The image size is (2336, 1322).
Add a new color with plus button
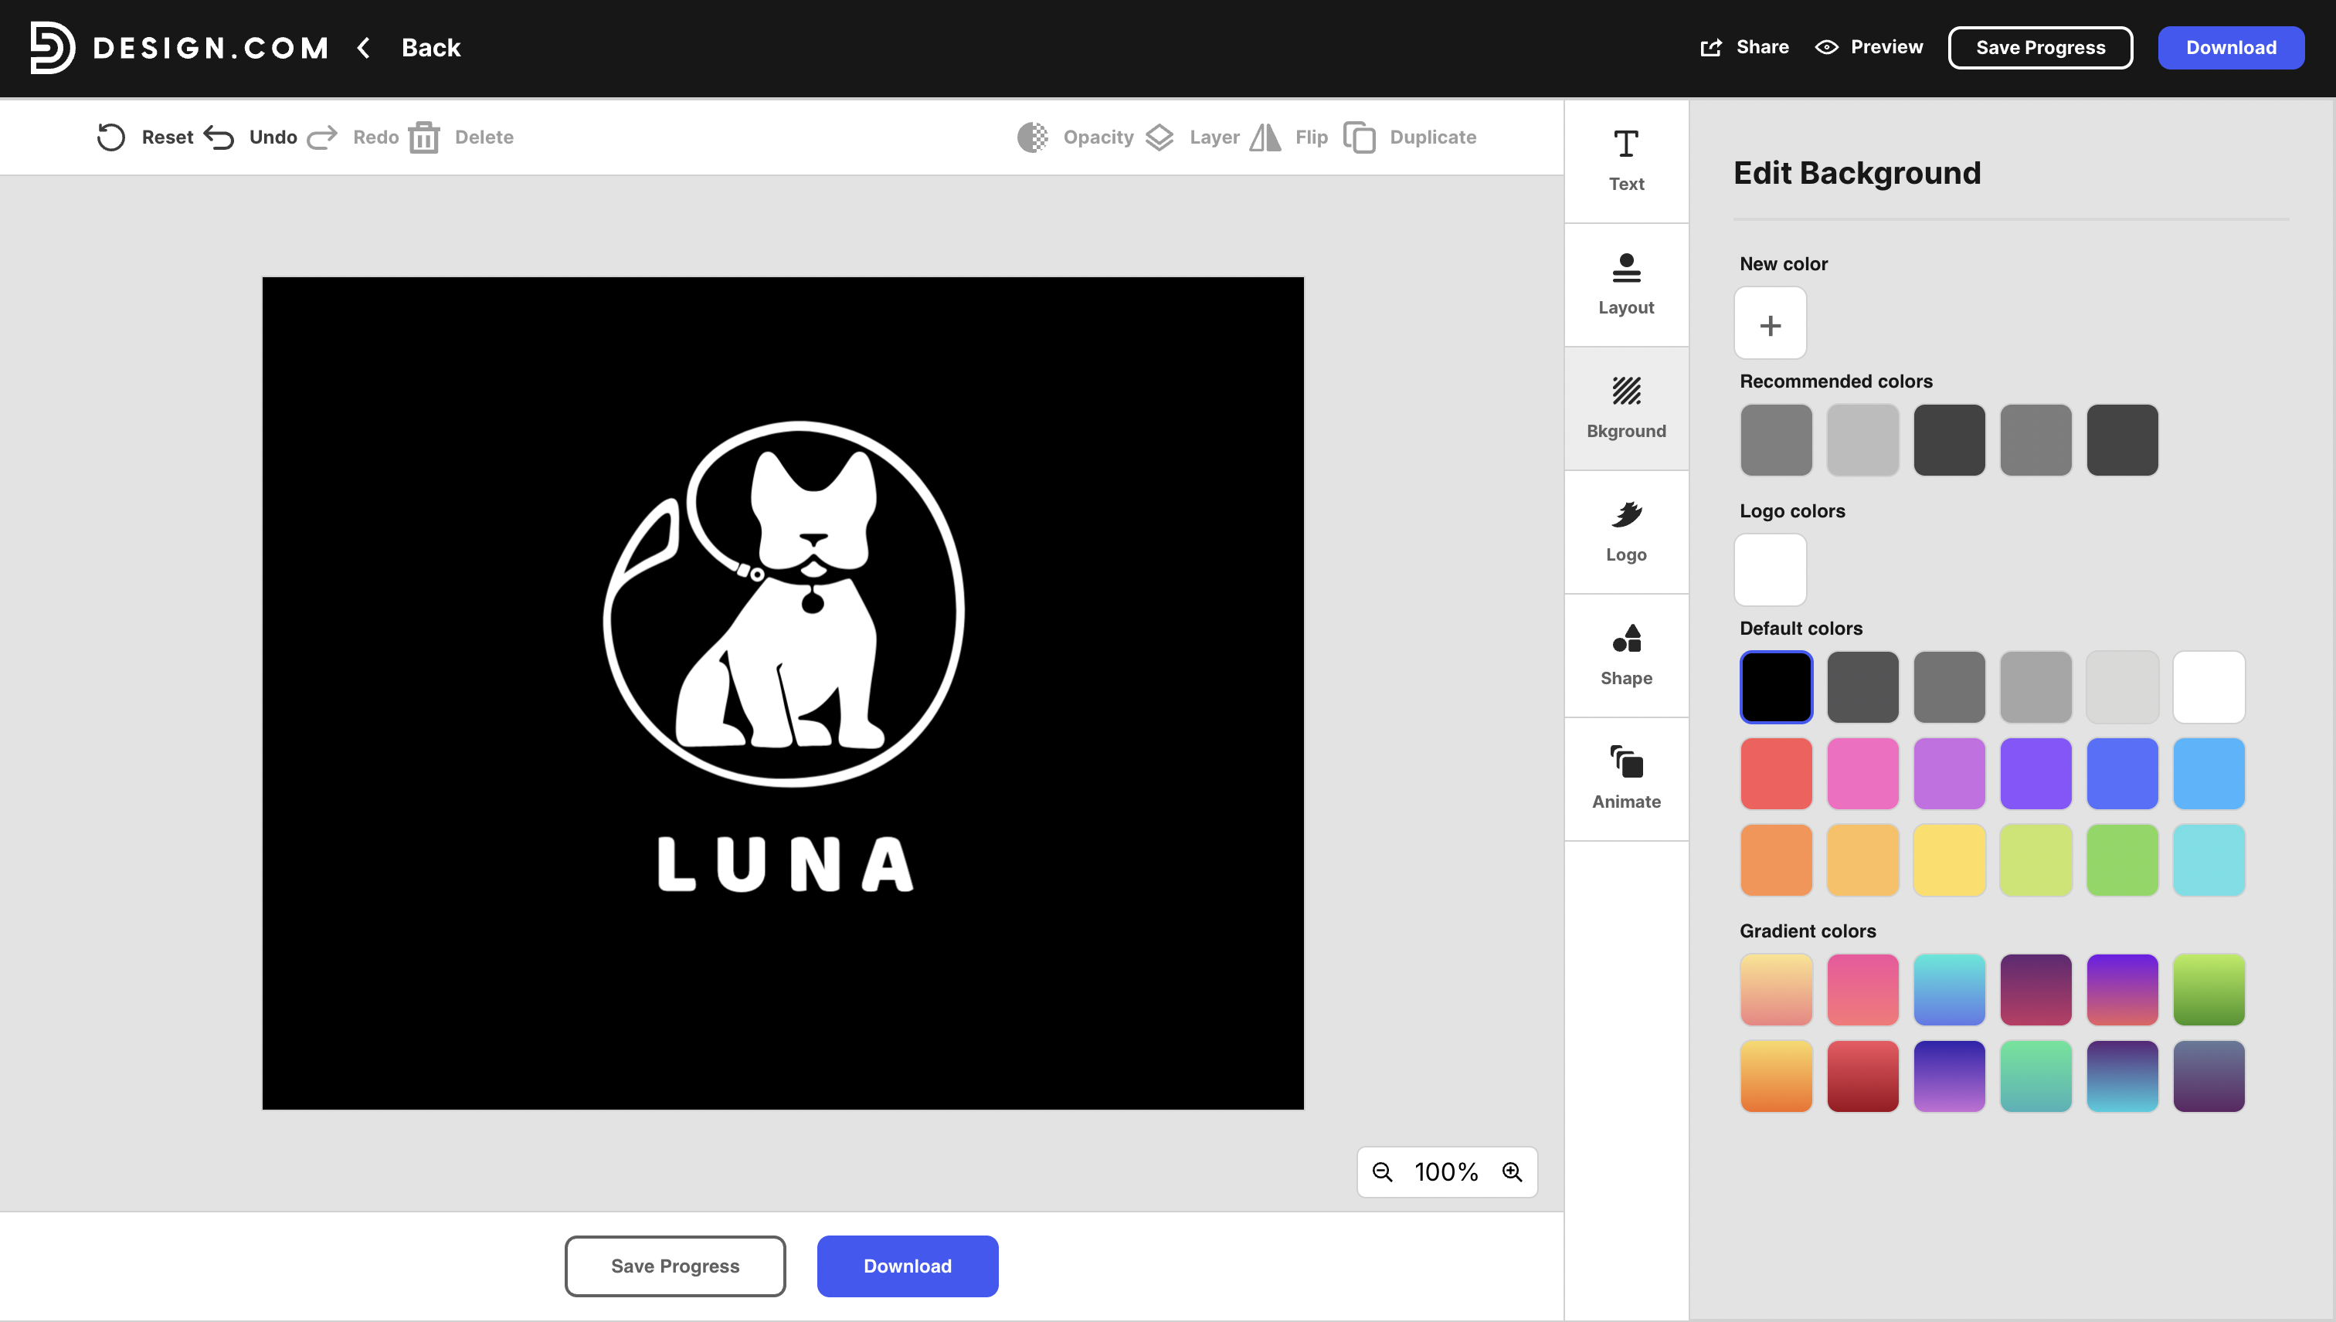[1771, 324]
